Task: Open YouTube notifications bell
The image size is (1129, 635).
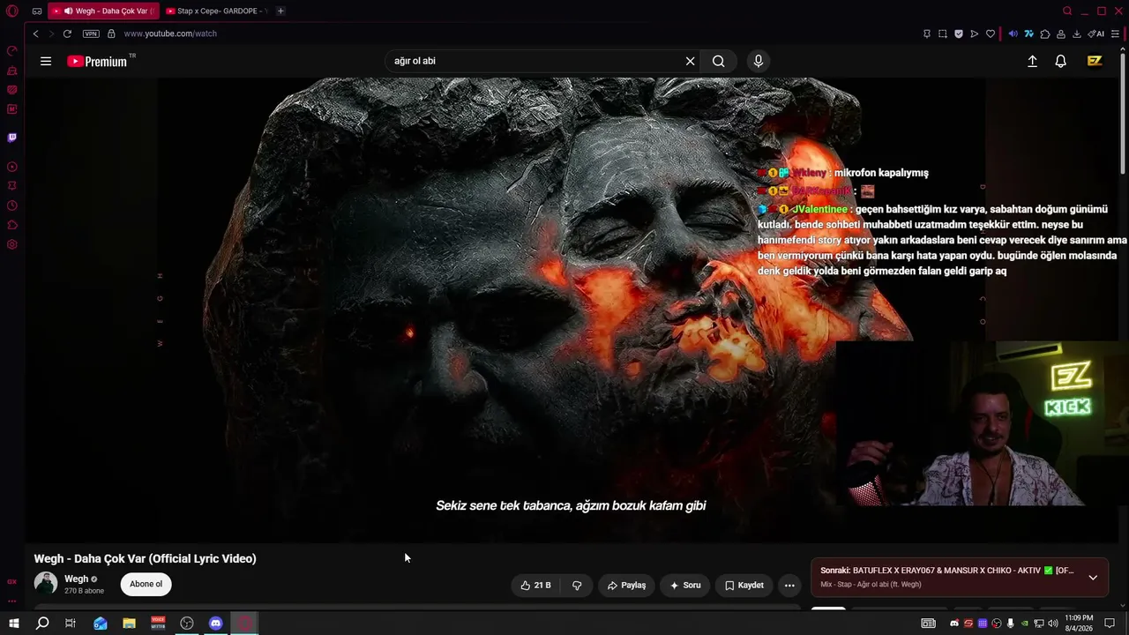Action: click(1061, 61)
